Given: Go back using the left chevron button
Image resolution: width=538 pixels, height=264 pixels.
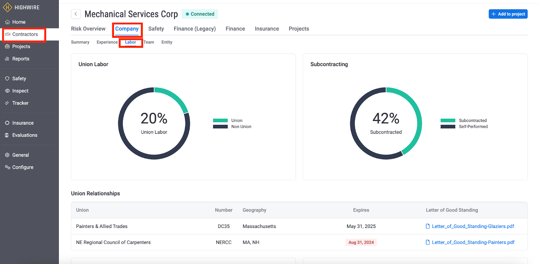Looking at the screenshot, I should [76, 14].
